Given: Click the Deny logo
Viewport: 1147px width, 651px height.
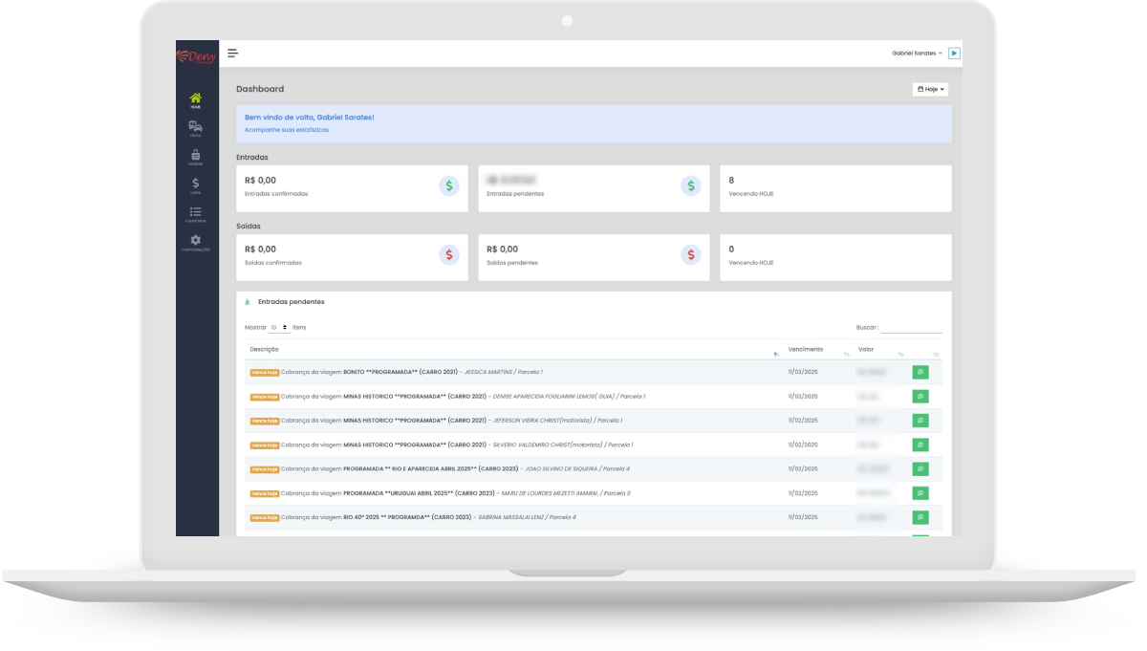Looking at the screenshot, I should point(197,54).
